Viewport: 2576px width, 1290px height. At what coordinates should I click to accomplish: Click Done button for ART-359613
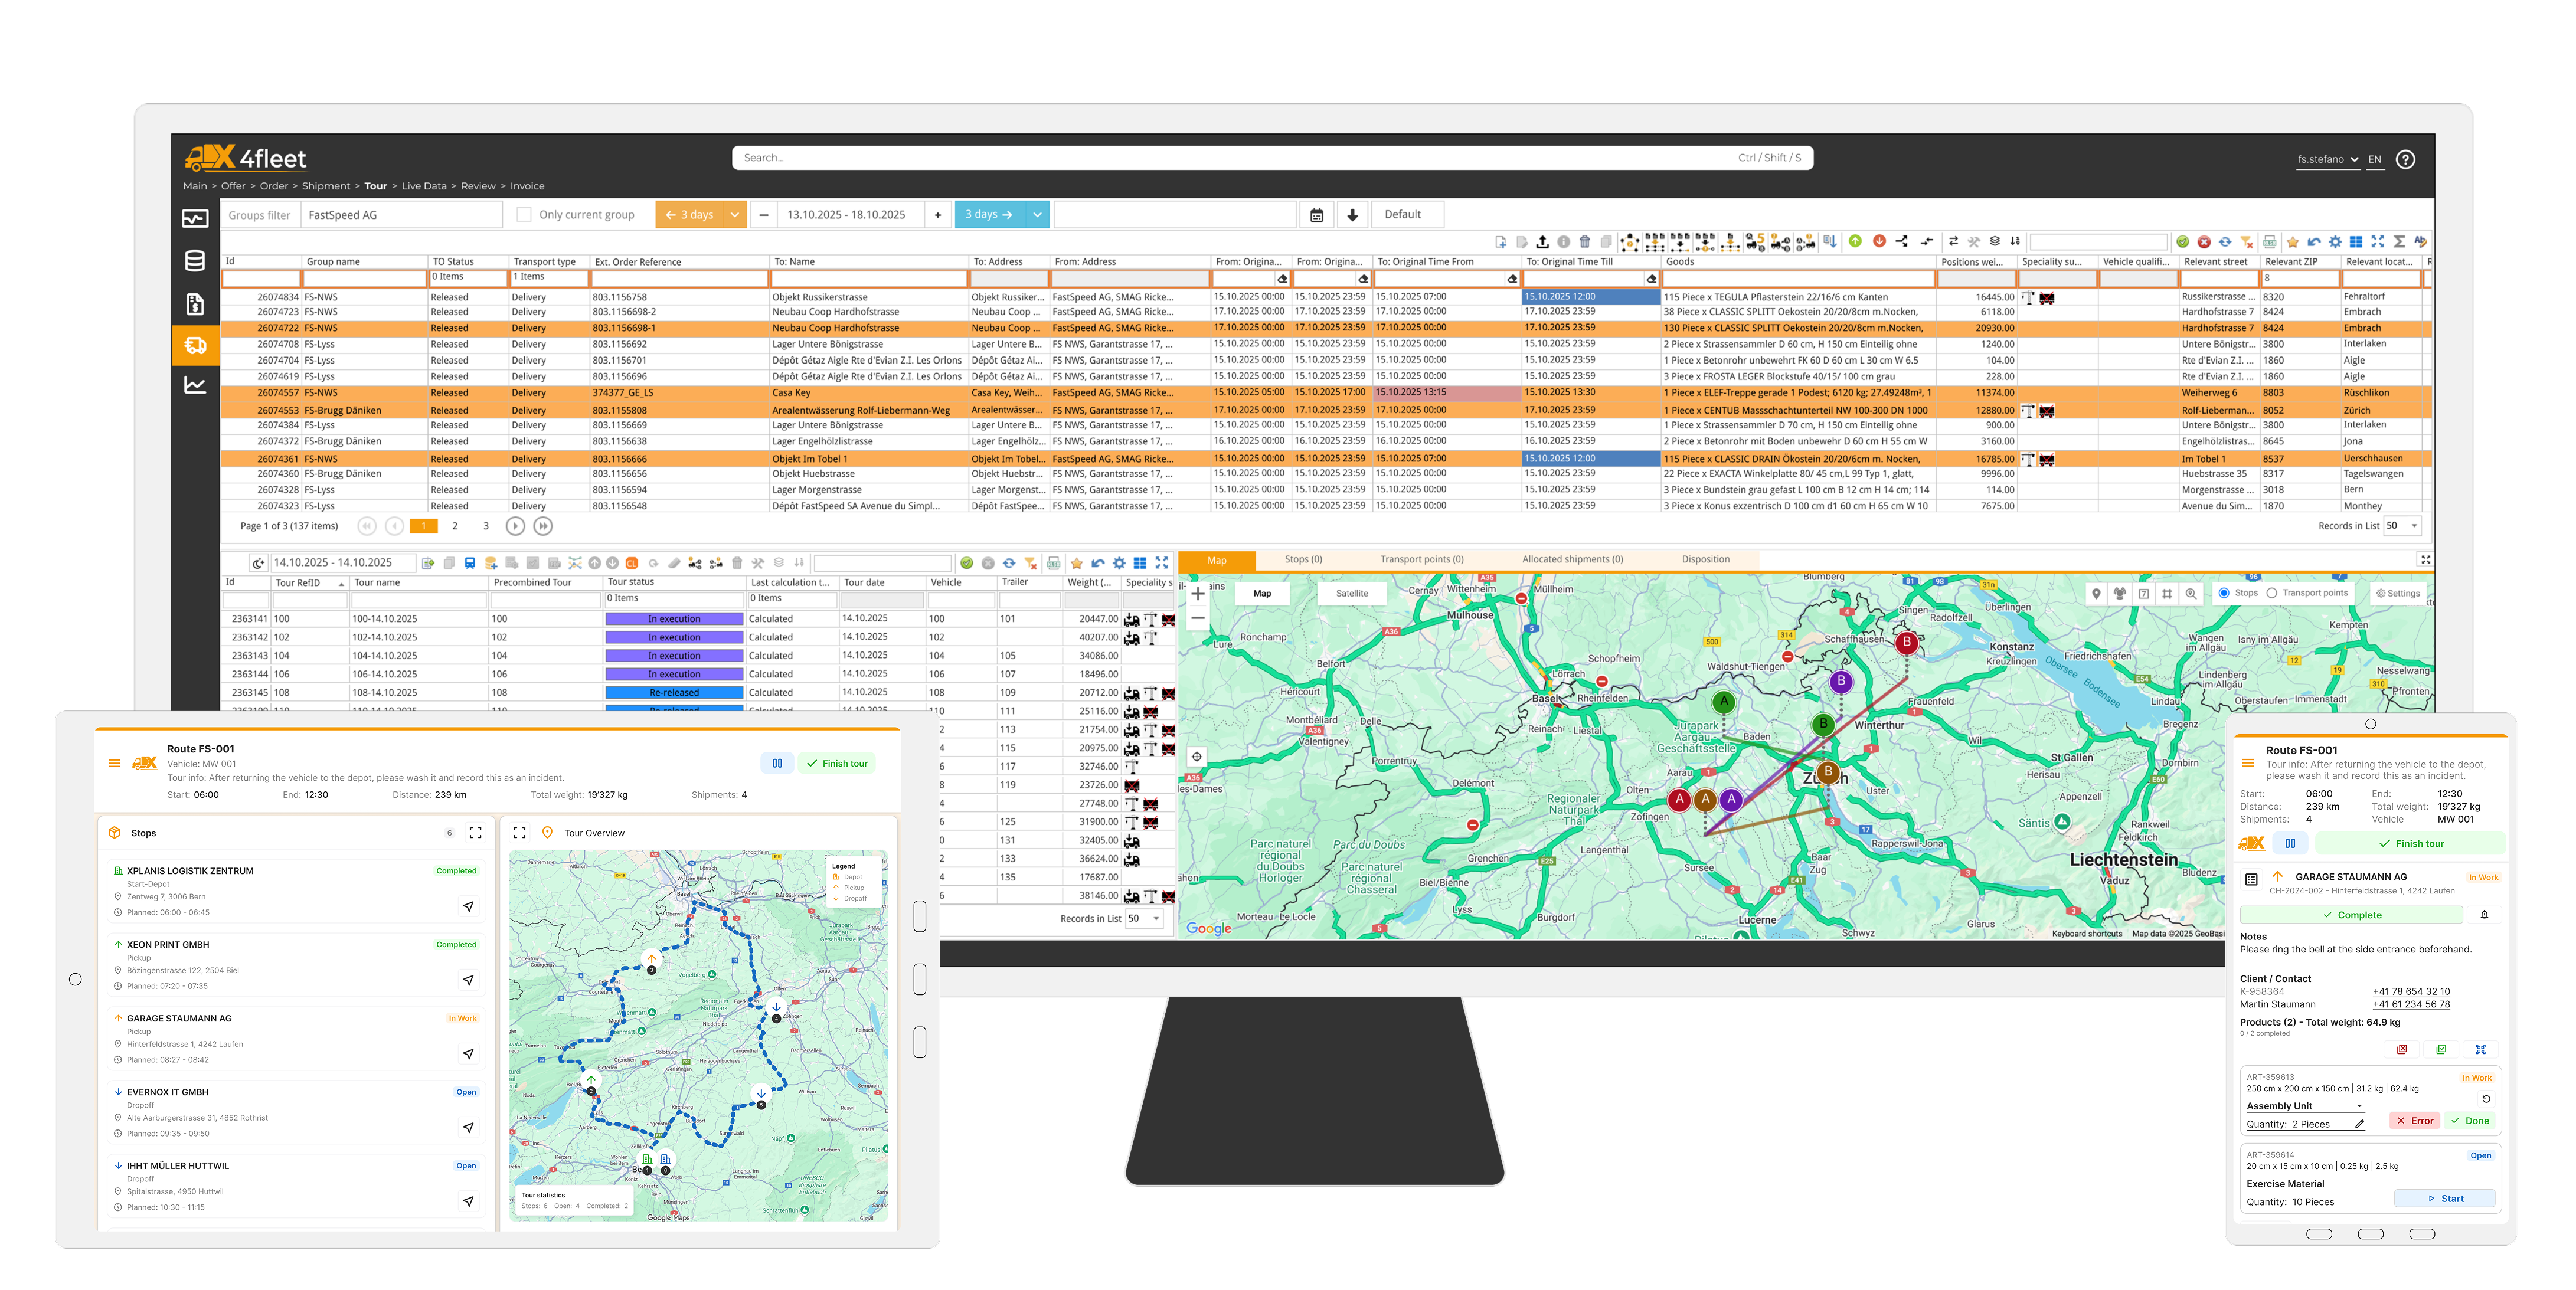2469,1121
